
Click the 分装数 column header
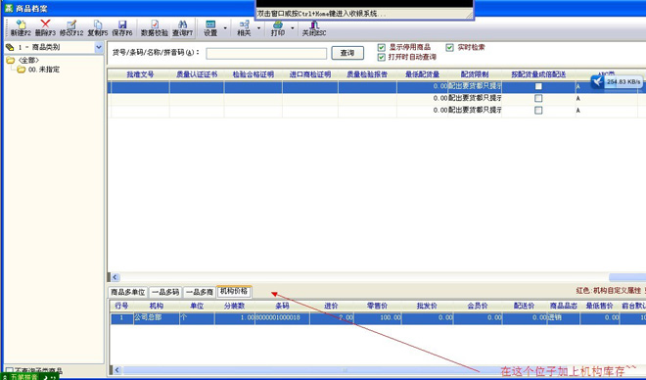[235, 306]
